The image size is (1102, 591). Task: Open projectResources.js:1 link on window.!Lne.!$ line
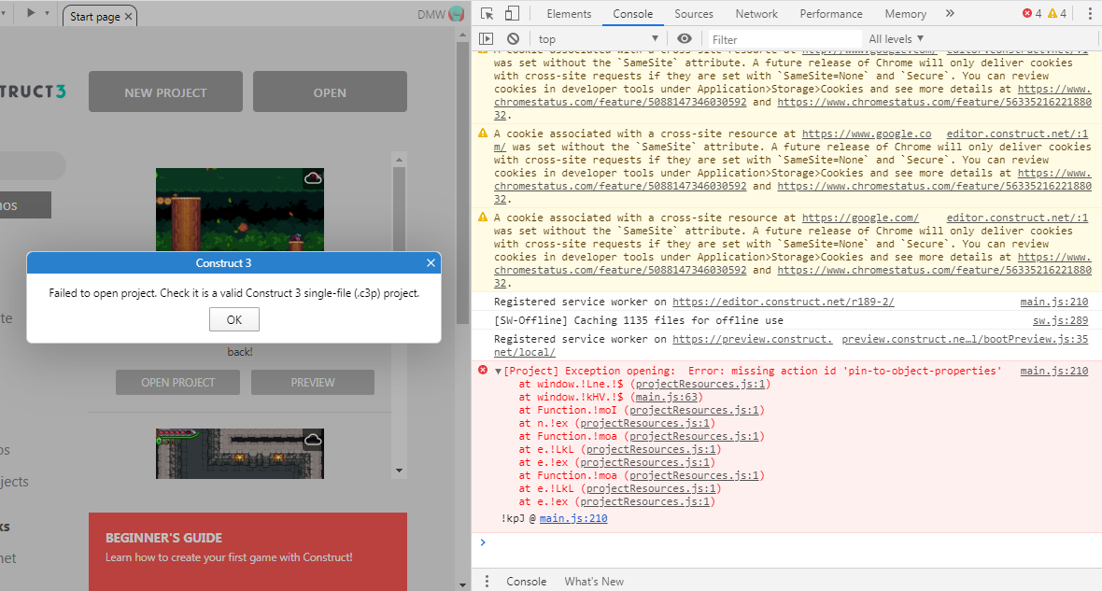700,385
